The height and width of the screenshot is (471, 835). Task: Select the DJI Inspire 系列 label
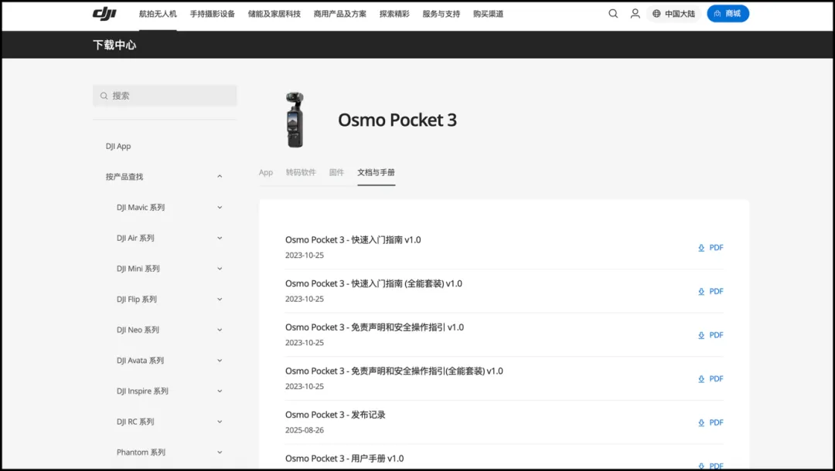click(x=142, y=391)
